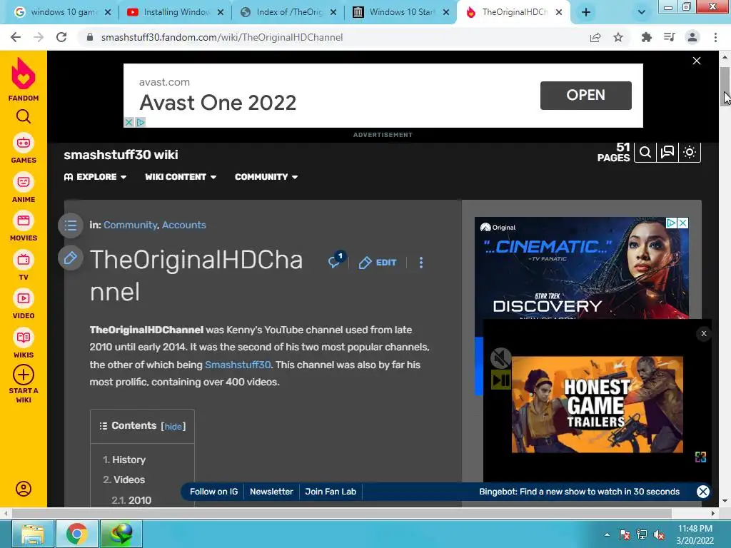Click the vertical page scrollbar thumb
The image size is (731, 548).
(725, 86)
